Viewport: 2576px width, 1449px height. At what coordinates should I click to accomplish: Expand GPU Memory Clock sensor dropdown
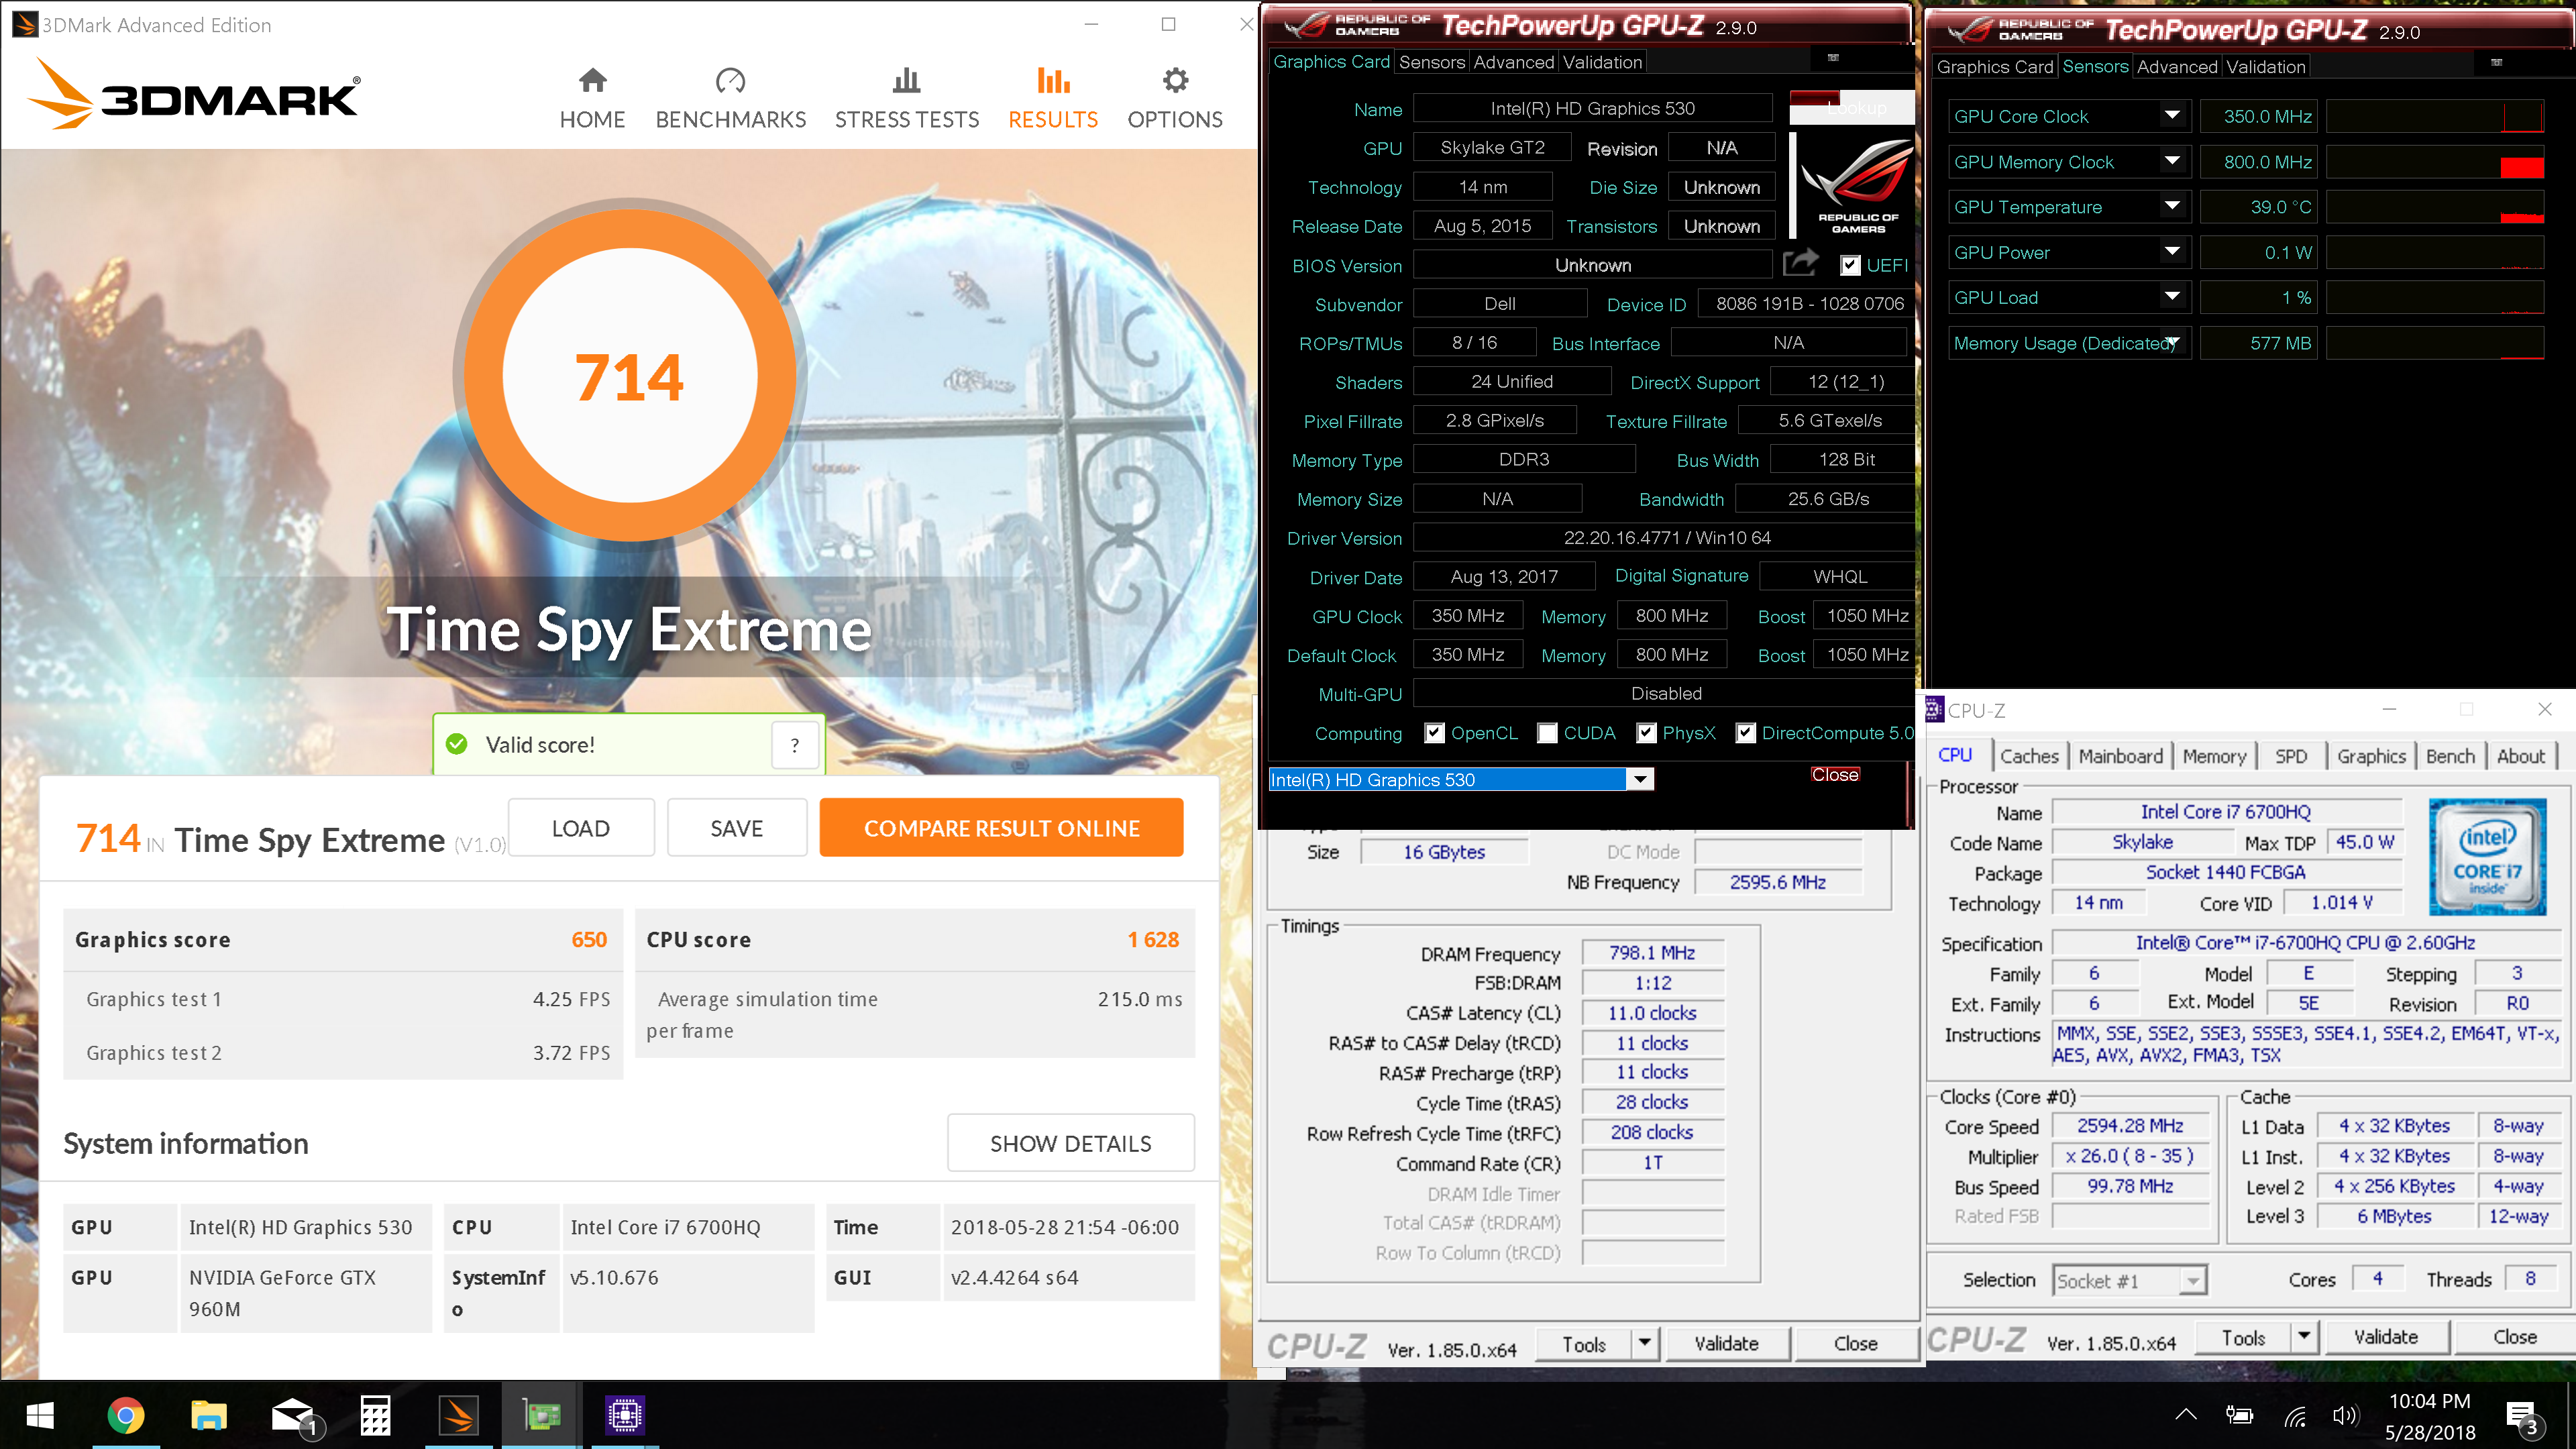click(x=2171, y=161)
